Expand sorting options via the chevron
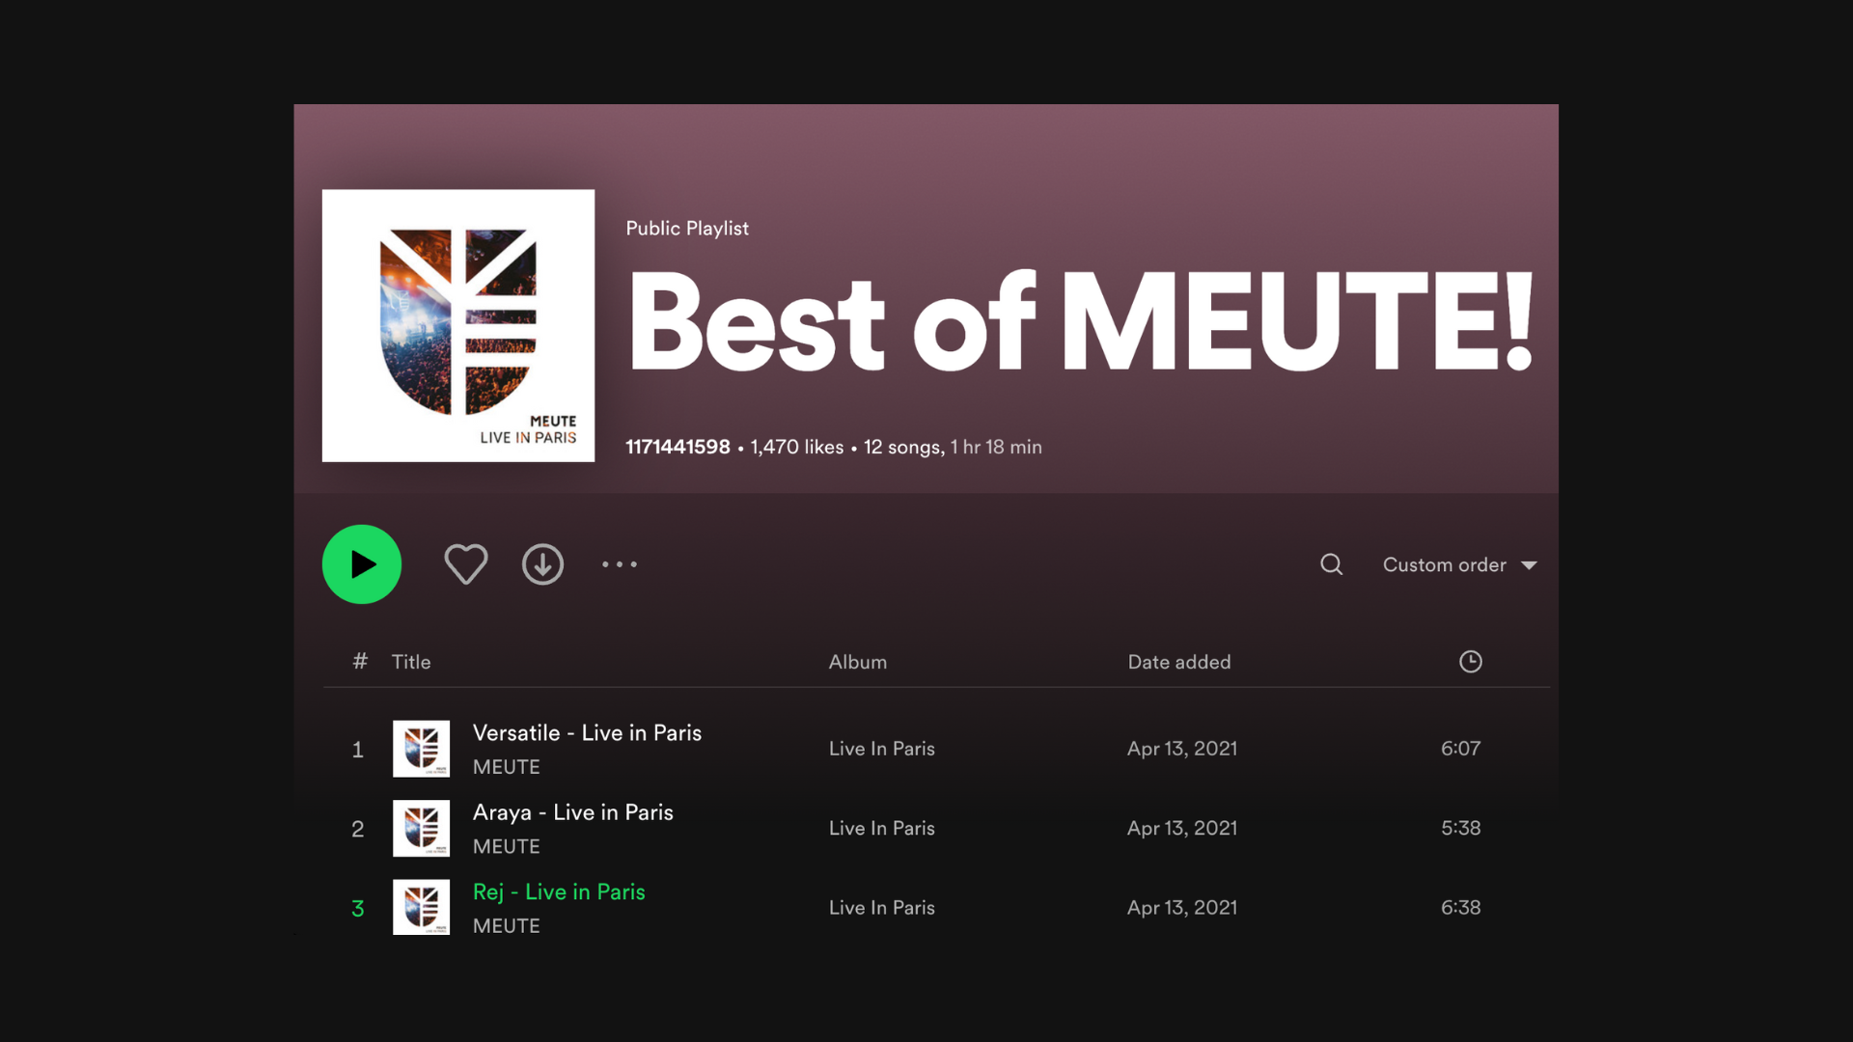Viewport: 1853px width, 1042px height. tap(1530, 565)
